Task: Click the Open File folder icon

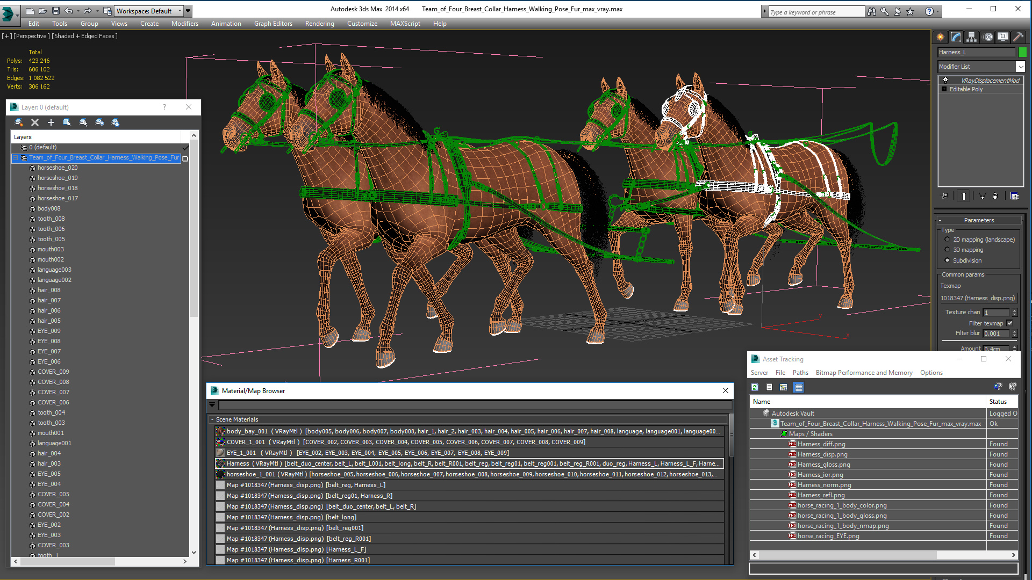Action: [42, 11]
